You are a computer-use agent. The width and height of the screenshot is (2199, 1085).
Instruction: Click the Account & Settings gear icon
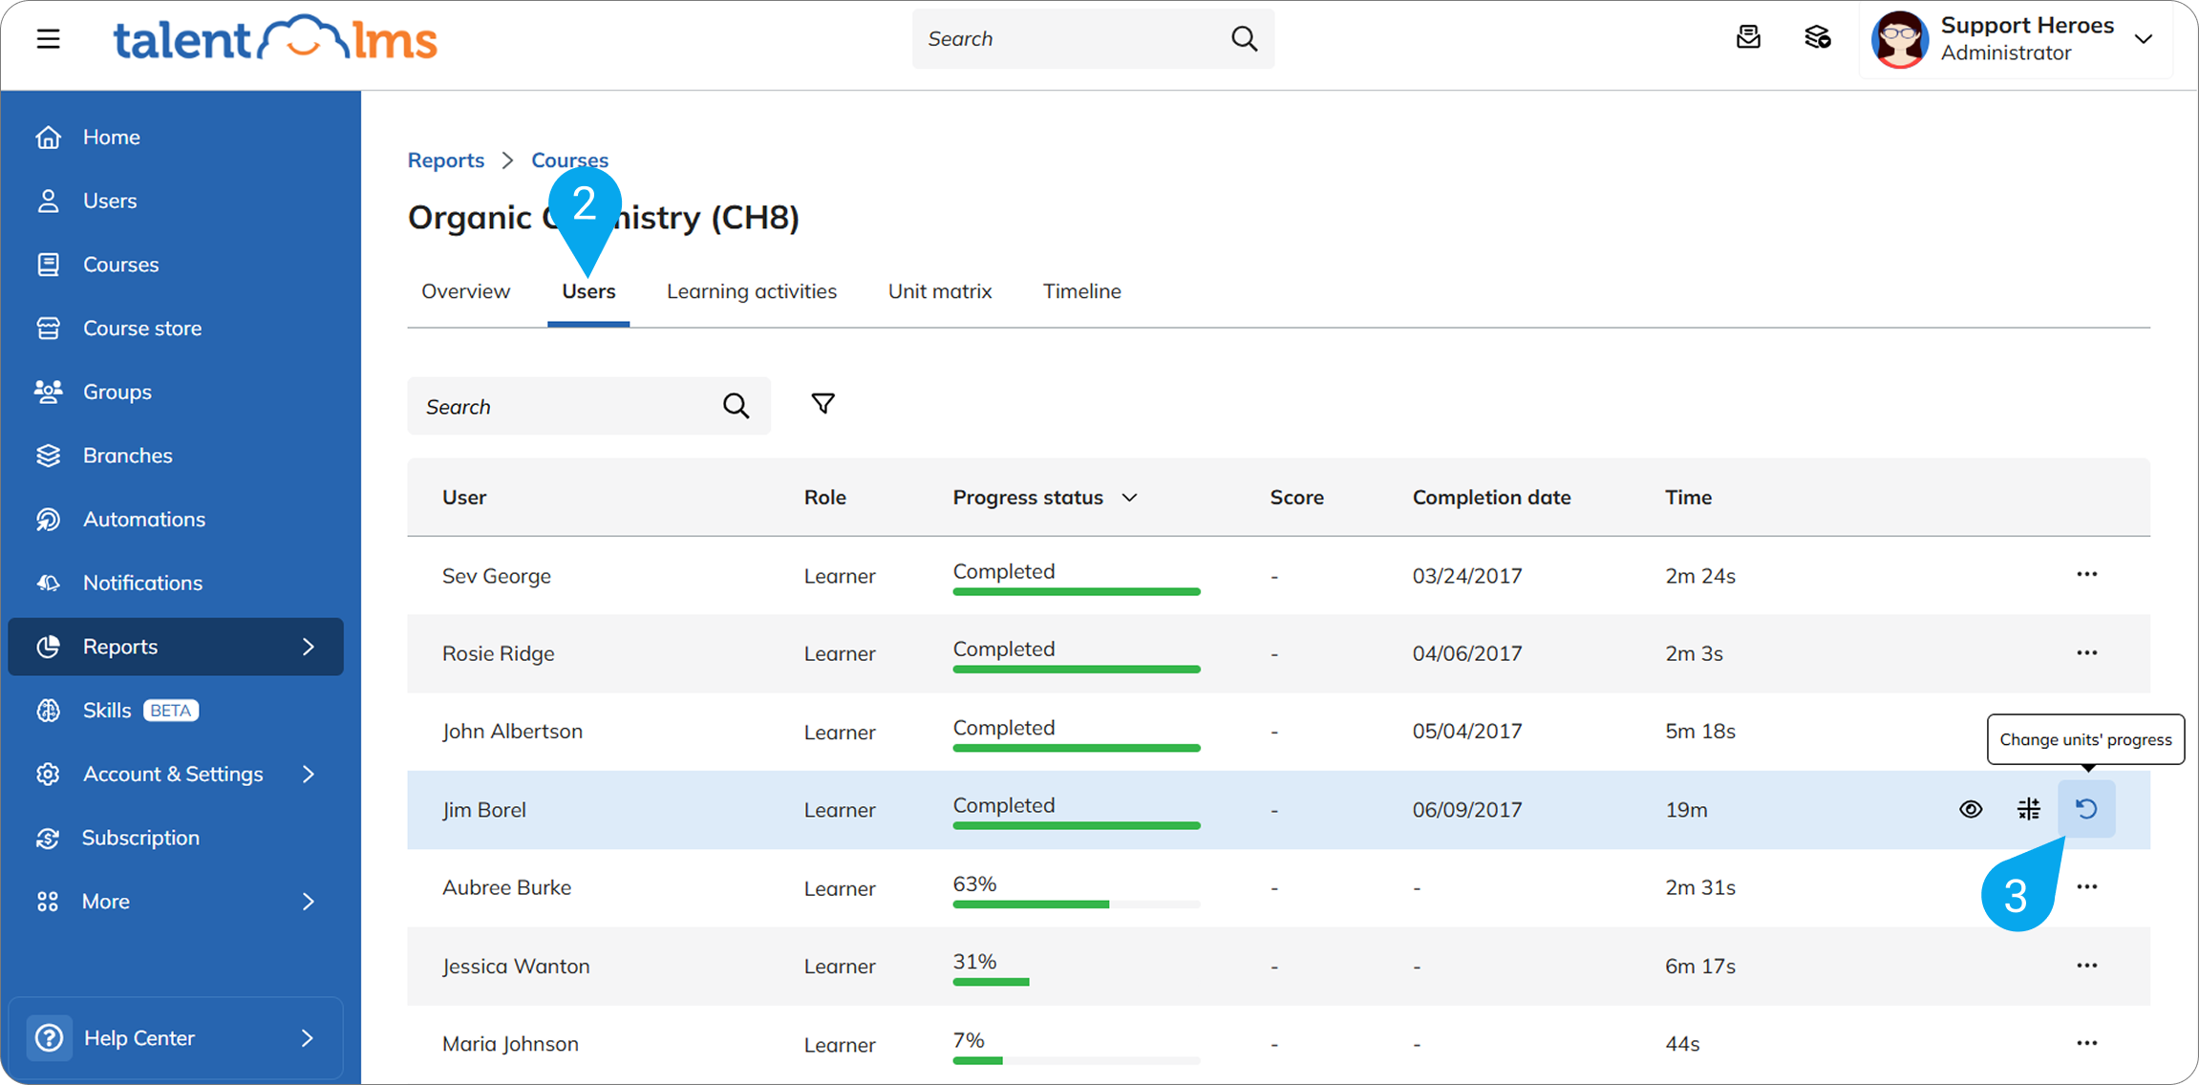[x=48, y=774]
